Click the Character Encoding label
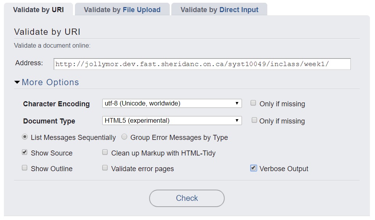Screen dimensions: 375x220 tap(56, 104)
